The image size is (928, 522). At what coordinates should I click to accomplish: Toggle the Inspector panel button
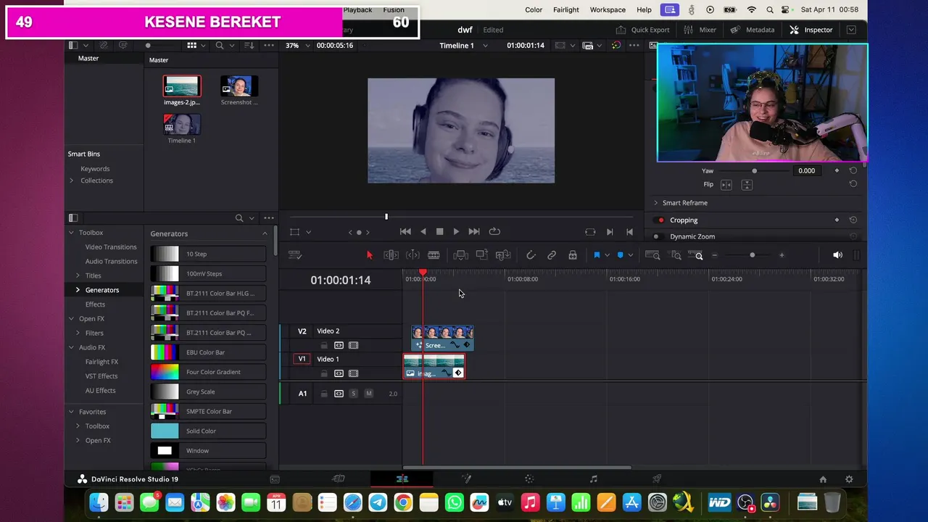(811, 30)
